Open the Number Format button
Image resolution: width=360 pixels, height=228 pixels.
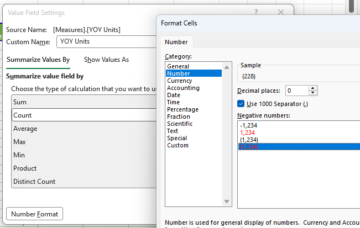tap(34, 214)
